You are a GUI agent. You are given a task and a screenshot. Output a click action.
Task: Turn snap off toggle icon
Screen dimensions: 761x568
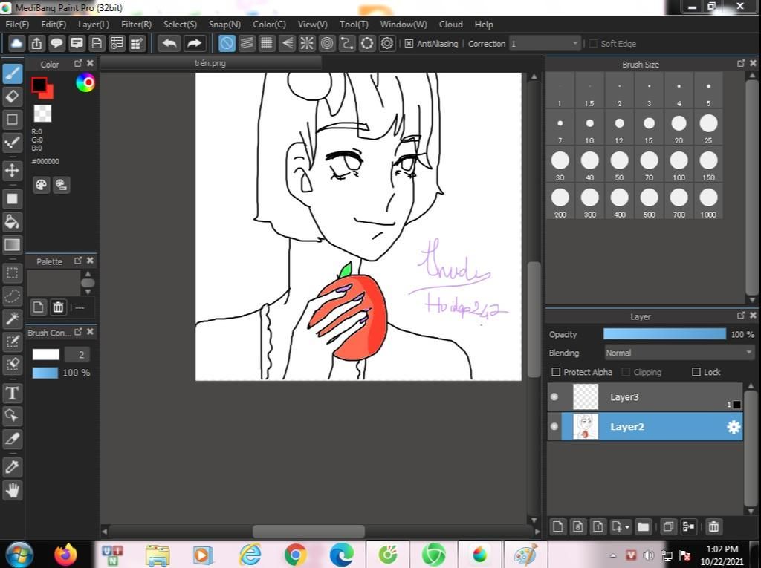point(227,43)
